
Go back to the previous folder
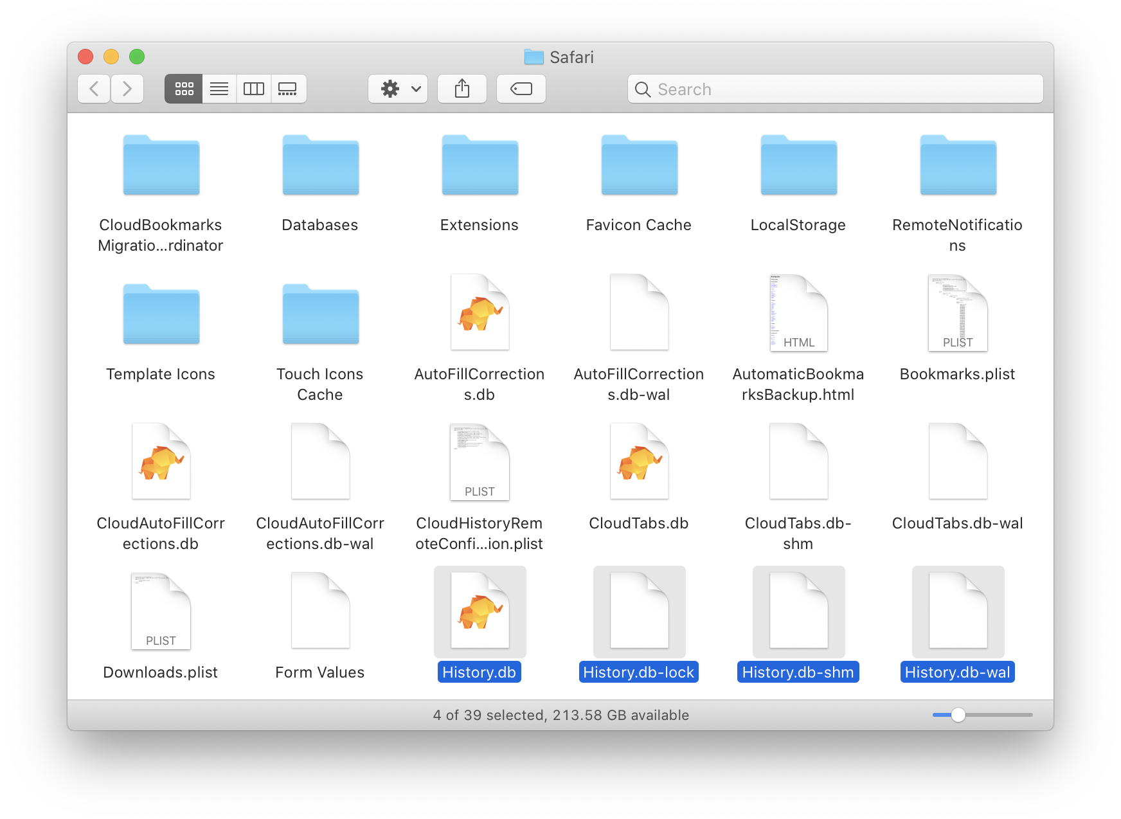[94, 89]
